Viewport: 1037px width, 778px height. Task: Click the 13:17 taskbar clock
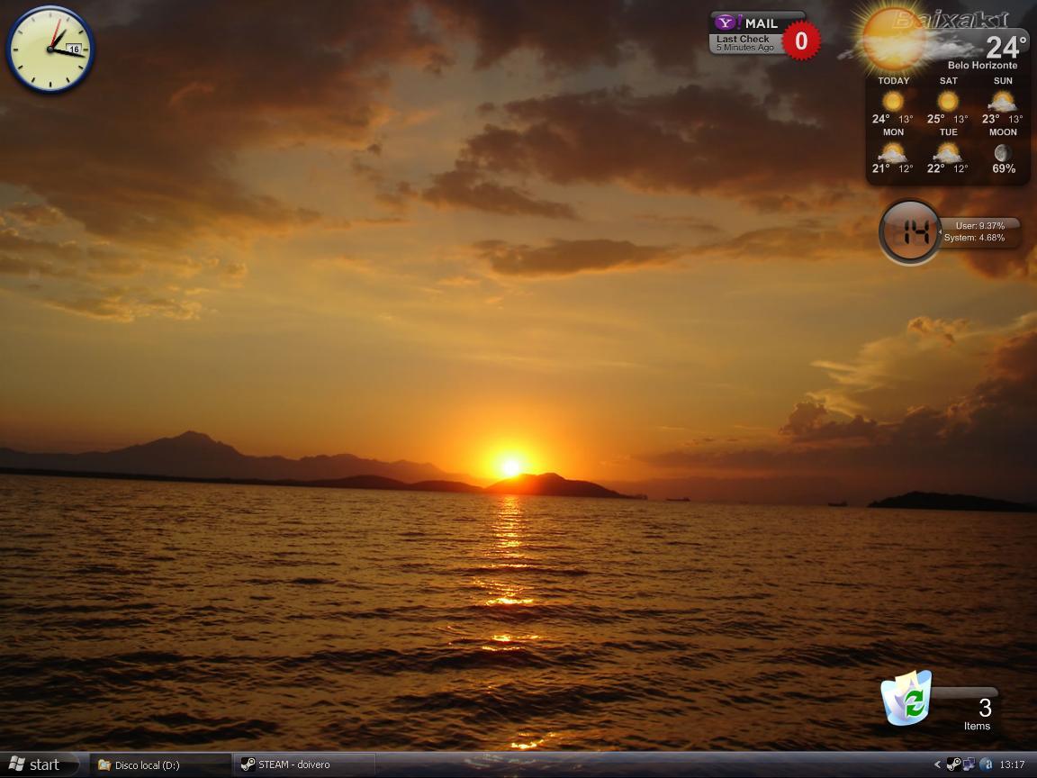[x=1012, y=764]
